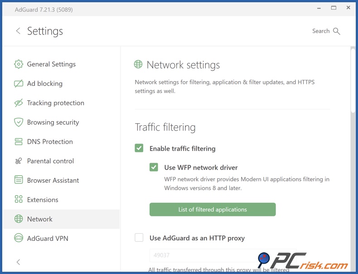Click the Browsing security shield icon
The height and width of the screenshot is (274, 358).
[19, 122]
